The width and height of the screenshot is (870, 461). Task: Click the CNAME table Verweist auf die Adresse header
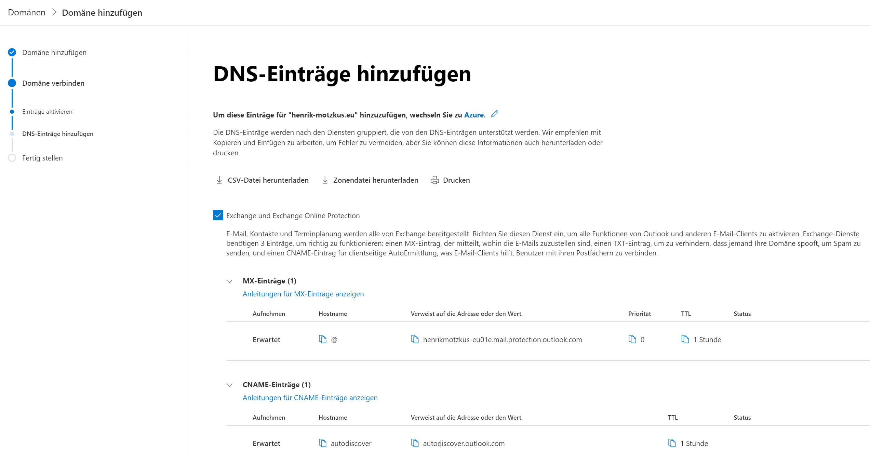pyautogui.click(x=467, y=417)
